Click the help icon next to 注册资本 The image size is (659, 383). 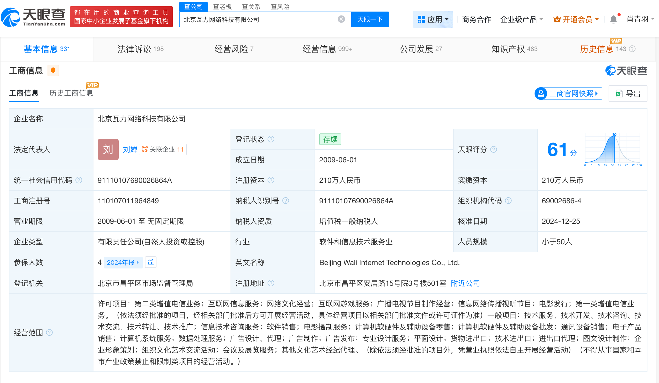pos(271,180)
